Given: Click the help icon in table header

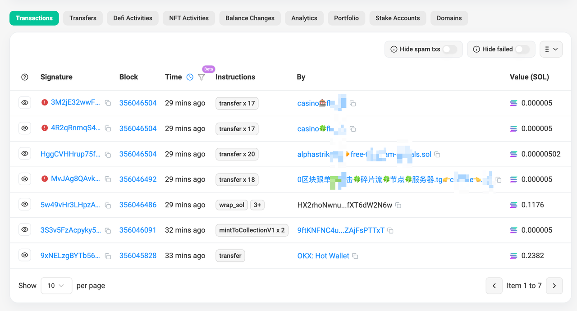Looking at the screenshot, I should 25,77.
